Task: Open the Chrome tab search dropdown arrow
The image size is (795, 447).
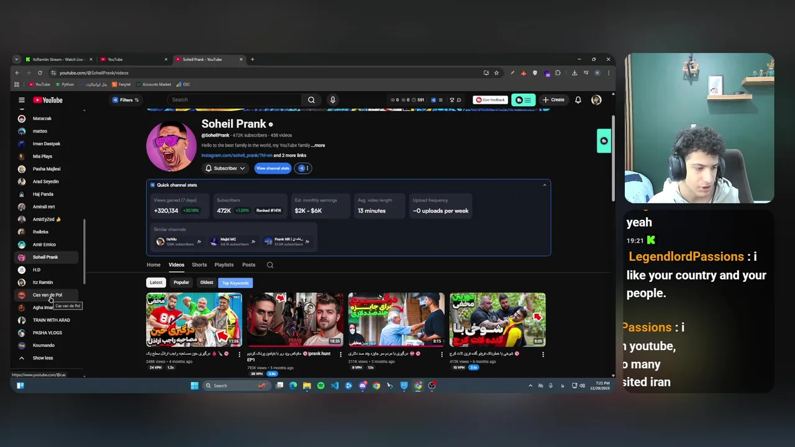Action: pos(17,60)
